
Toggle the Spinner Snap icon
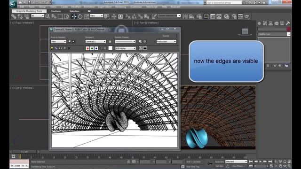click(x=147, y=16)
